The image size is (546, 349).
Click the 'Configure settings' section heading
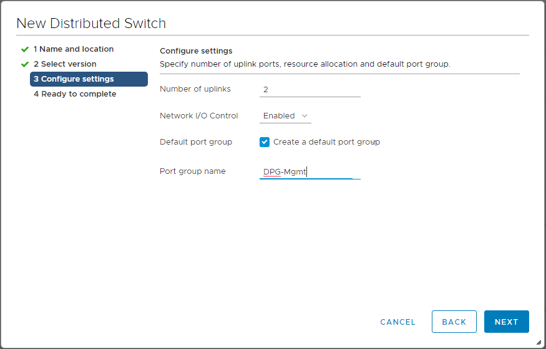coord(196,51)
